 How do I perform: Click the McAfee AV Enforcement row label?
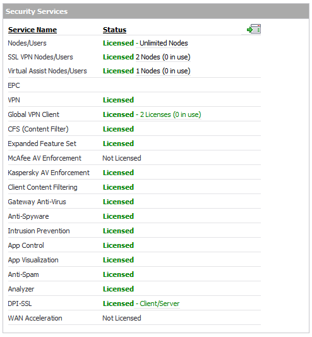pyautogui.click(x=44, y=158)
